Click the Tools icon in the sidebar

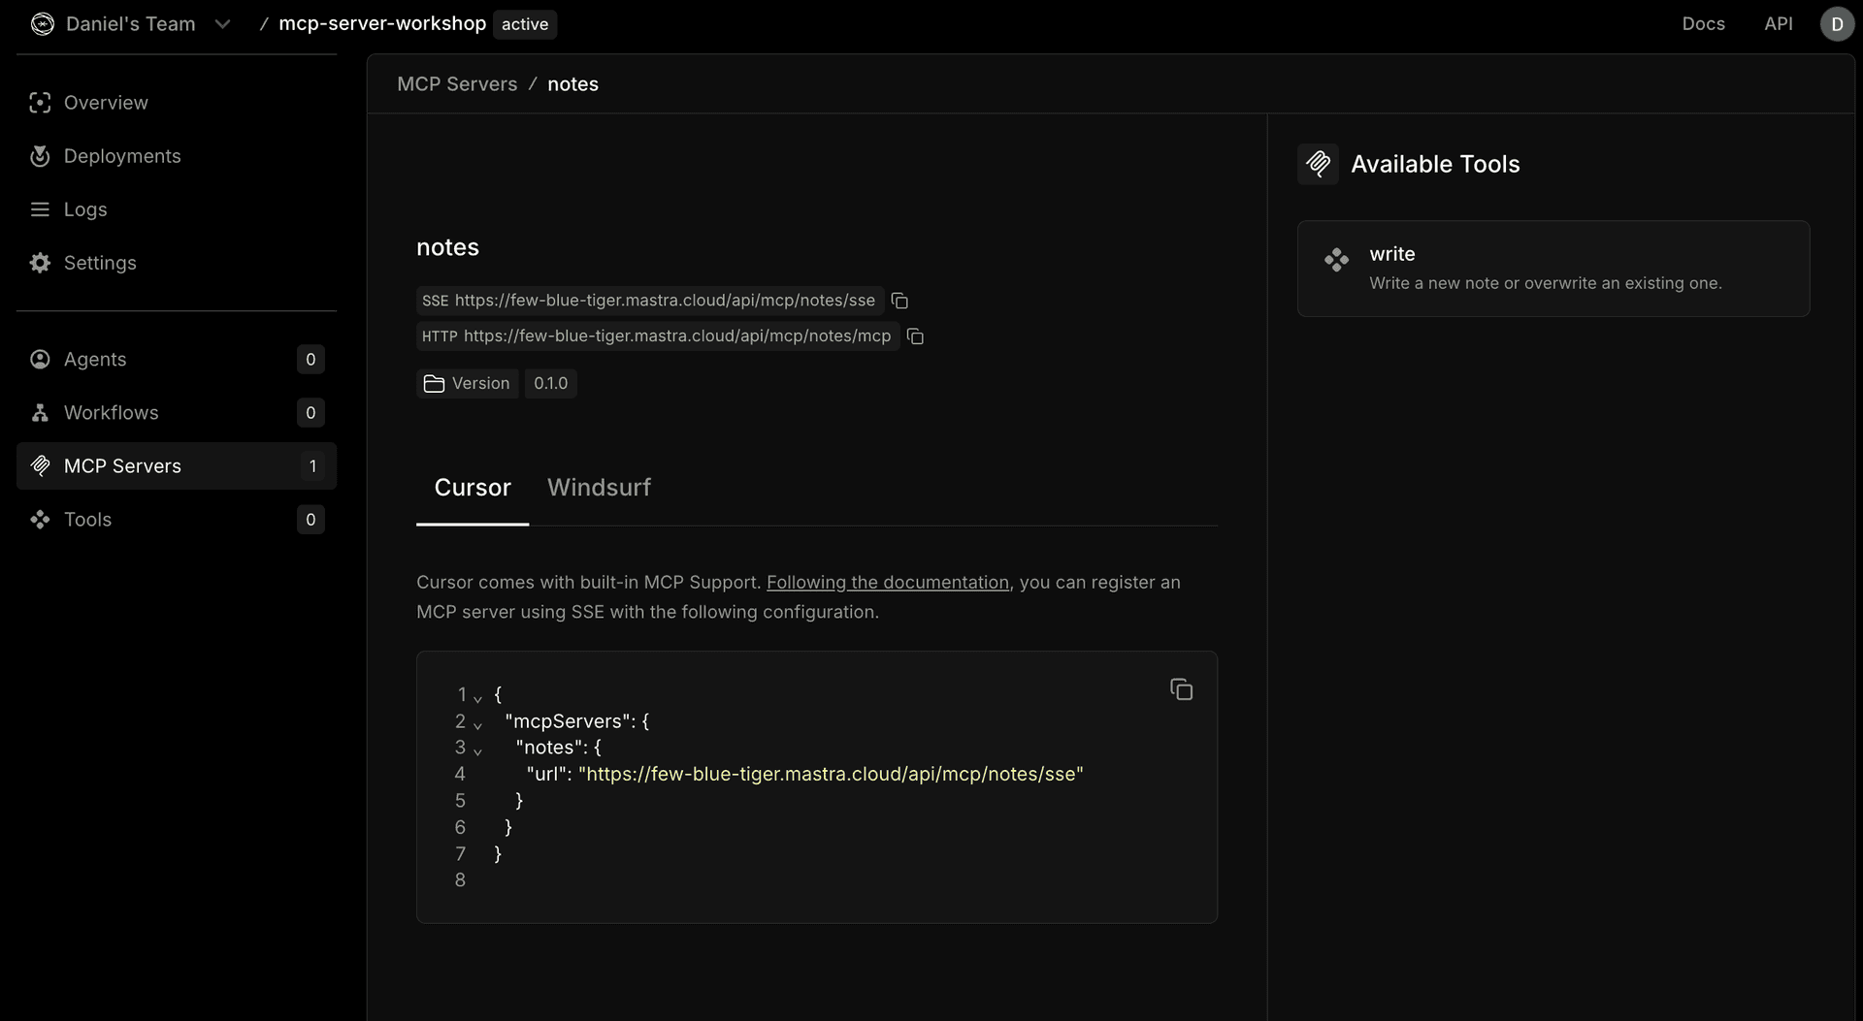pos(40,519)
